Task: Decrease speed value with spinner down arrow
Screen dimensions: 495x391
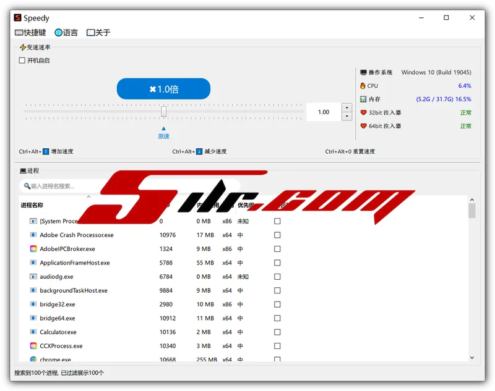Action: tap(346, 116)
